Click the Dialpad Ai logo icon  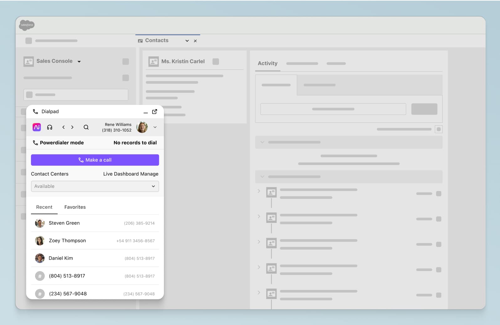pos(37,127)
